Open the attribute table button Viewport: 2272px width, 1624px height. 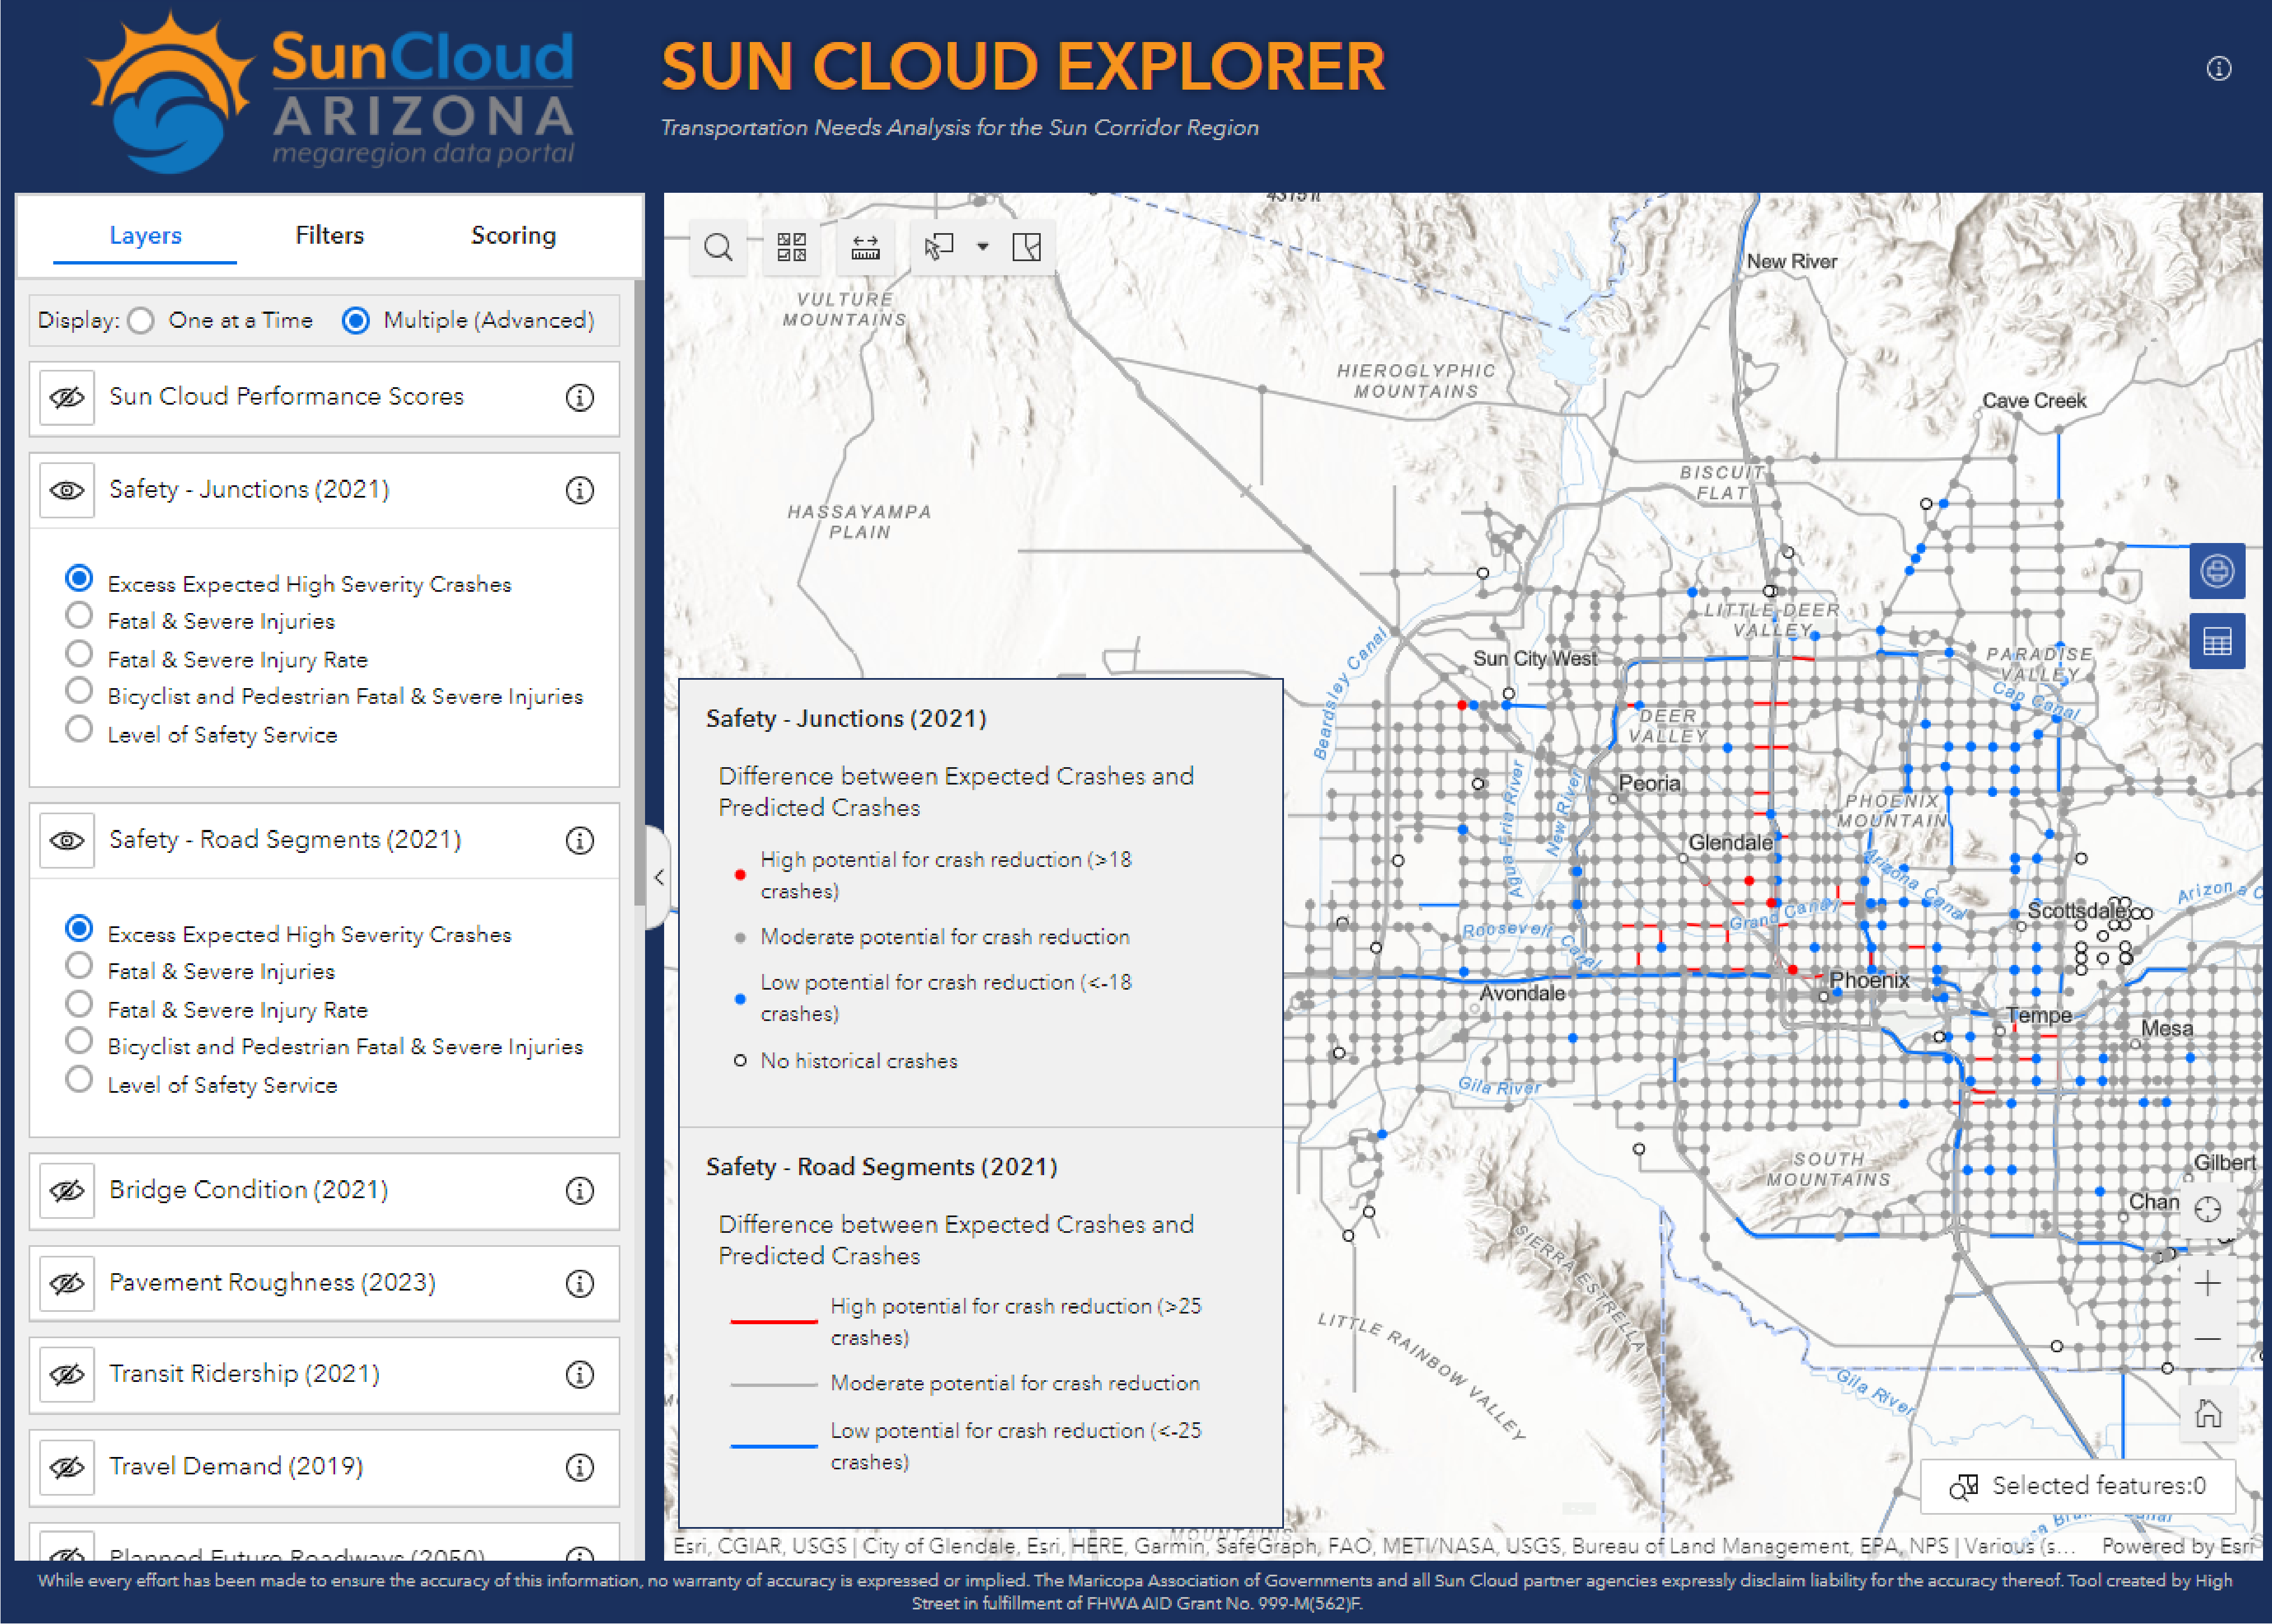[x=2217, y=641]
